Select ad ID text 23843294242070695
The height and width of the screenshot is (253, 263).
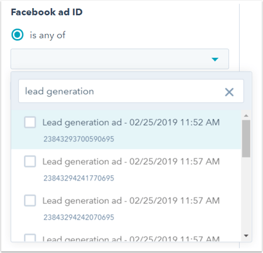click(79, 217)
